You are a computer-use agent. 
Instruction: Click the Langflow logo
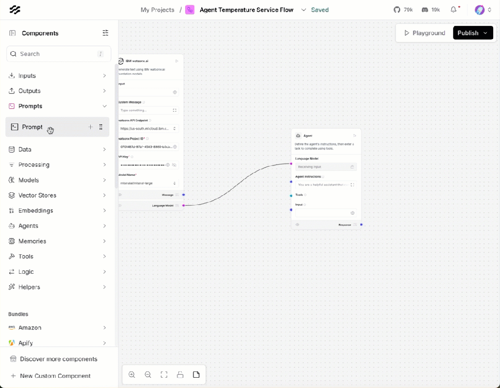15,9
